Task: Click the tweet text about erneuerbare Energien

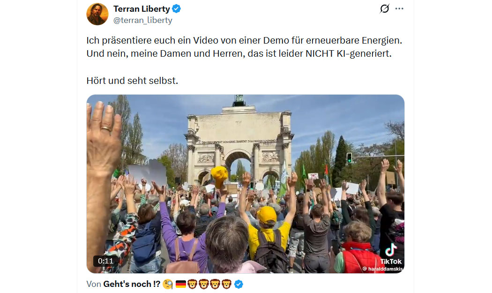Action: coord(244,47)
